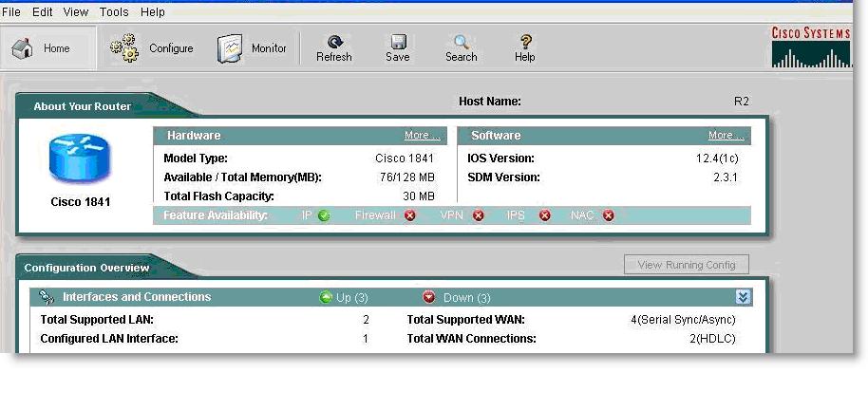Click the Cisco 1841 caption under router
Screen dimensions: 868x410
81,202
